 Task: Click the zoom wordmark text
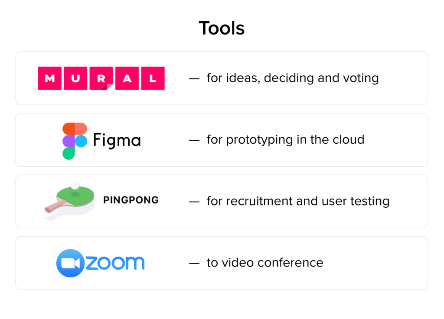[115, 263]
